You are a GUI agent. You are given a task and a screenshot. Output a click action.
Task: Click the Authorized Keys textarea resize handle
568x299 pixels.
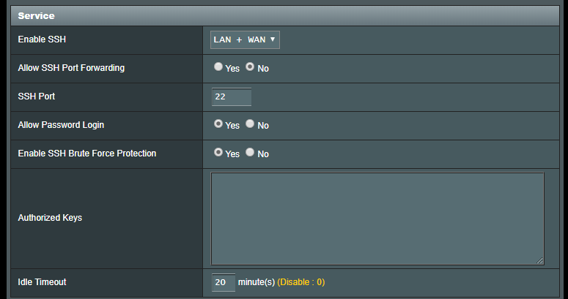point(539,260)
